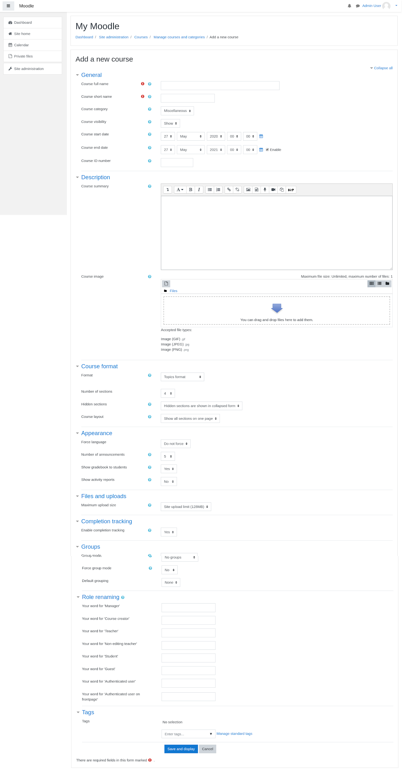Click the add file icon for Course image
Viewport: 402px width, 771px height.
click(166, 283)
